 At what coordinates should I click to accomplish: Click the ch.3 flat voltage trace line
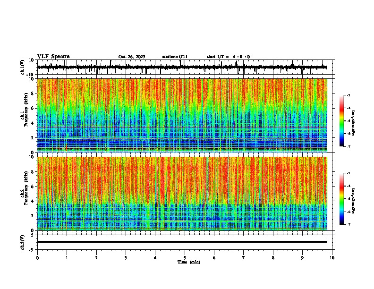182,242
